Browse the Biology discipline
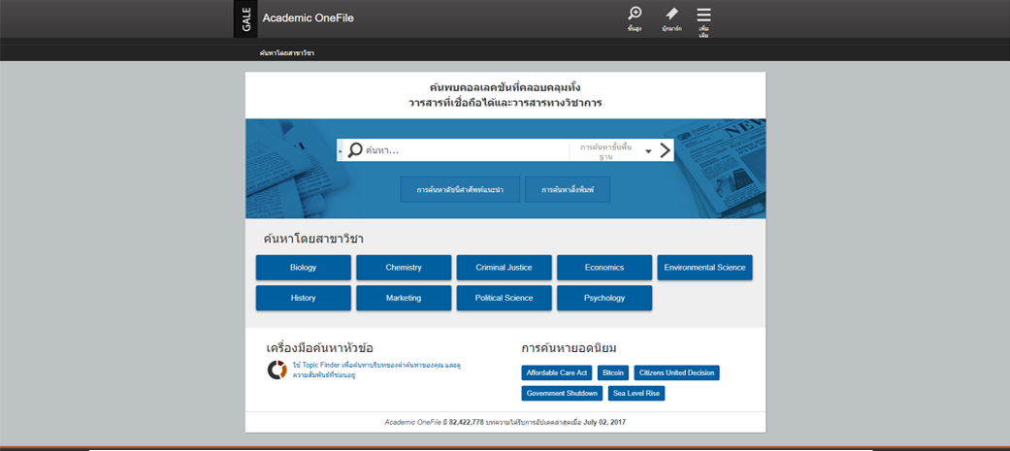This screenshot has height=451, width=1010. pyautogui.click(x=304, y=268)
